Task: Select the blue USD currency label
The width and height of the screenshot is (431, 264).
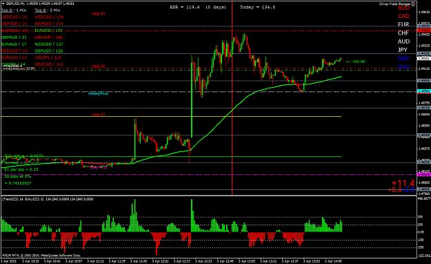Action: coord(403,66)
